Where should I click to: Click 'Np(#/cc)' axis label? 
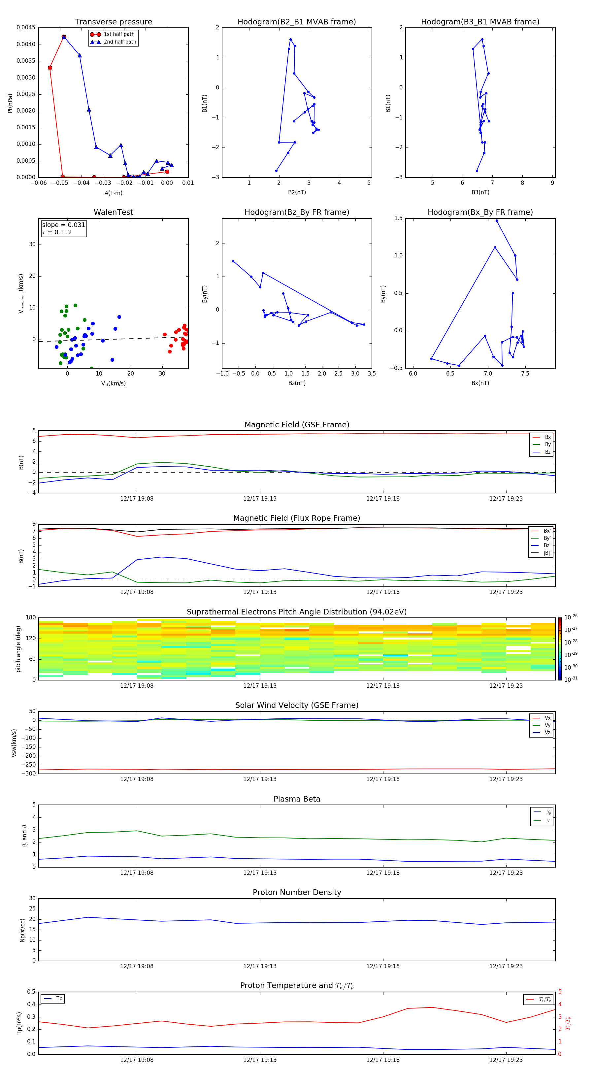point(22,930)
